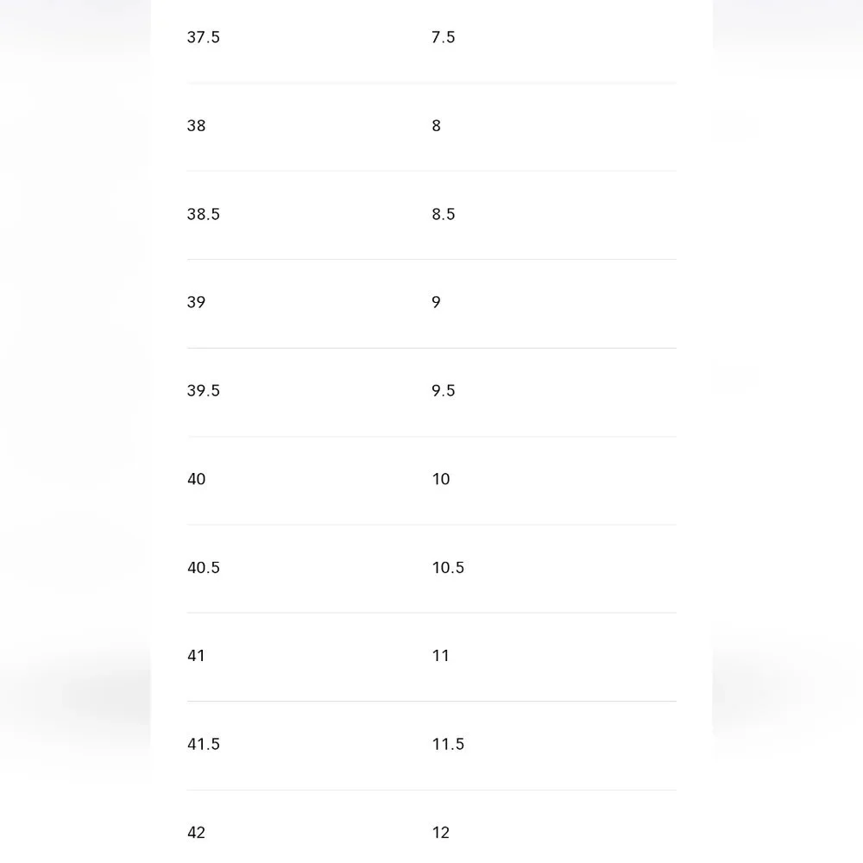Click the size 41 cell
Screen dimensions: 863x863
coord(197,656)
